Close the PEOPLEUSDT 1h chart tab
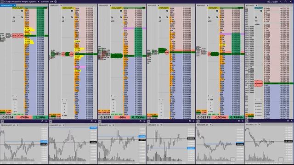 [x=18, y=125]
